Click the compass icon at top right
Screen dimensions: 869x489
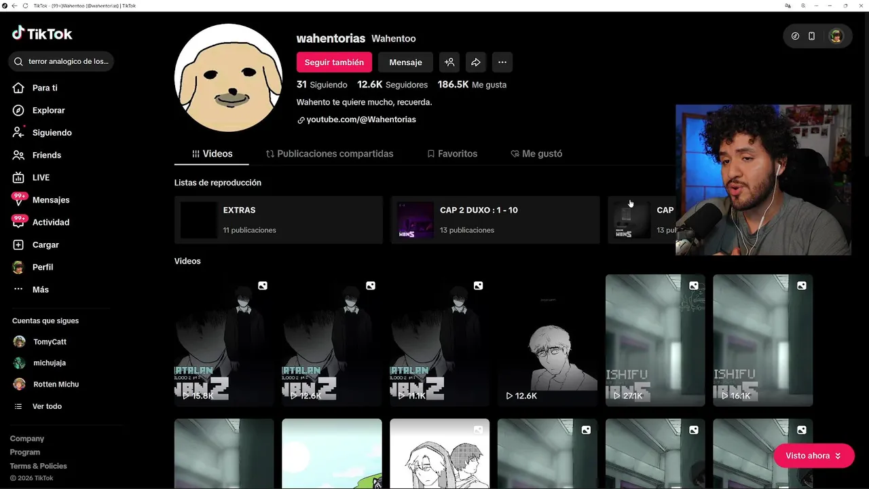[795, 36]
